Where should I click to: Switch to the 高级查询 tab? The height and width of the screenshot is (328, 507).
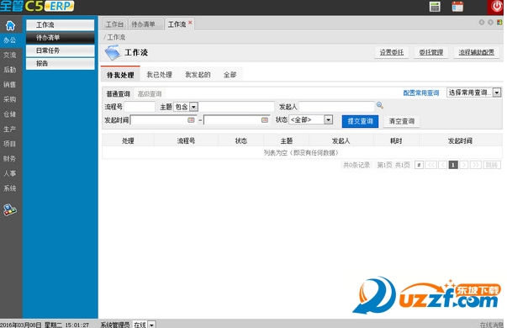pyautogui.click(x=150, y=94)
